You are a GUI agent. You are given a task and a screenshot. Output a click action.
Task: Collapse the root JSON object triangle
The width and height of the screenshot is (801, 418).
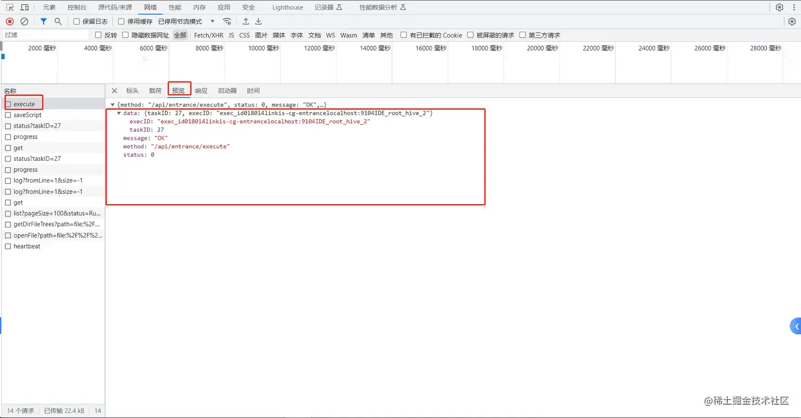(113, 105)
